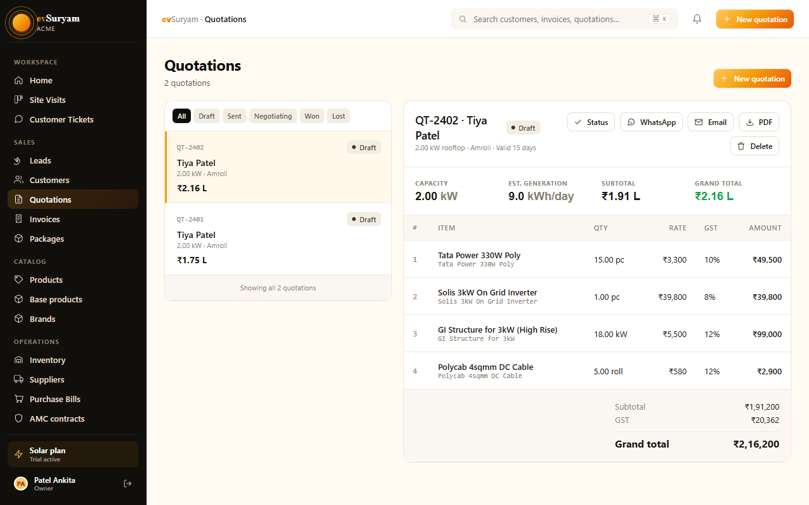Screen dimensions: 809x505
Task: Click the 15.00 pc quantity cell
Action: [x=609, y=259]
